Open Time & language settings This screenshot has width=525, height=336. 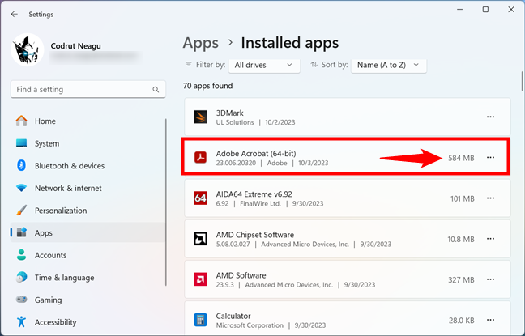[x=88, y=278]
